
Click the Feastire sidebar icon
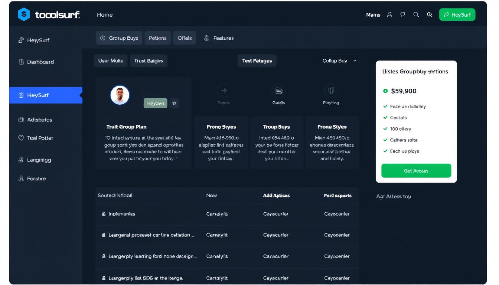21,178
